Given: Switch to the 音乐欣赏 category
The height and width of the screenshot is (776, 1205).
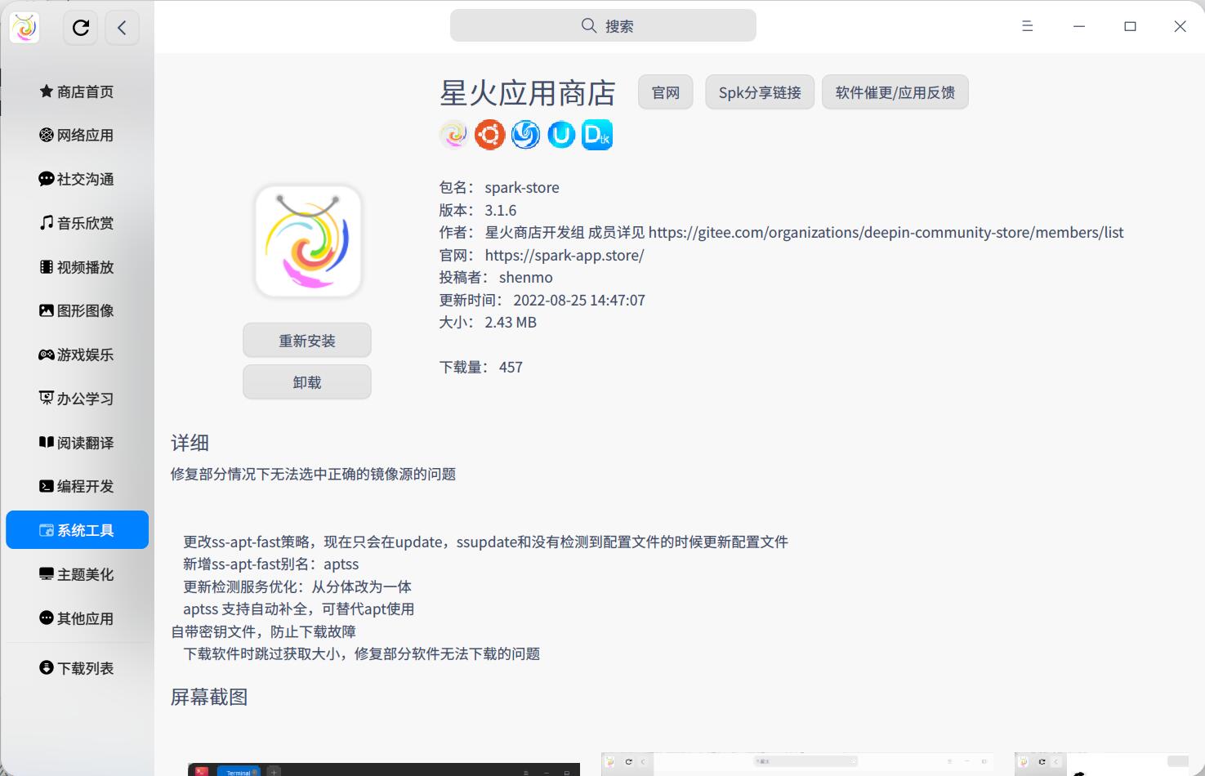Looking at the screenshot, I should [x=76, y=222].
